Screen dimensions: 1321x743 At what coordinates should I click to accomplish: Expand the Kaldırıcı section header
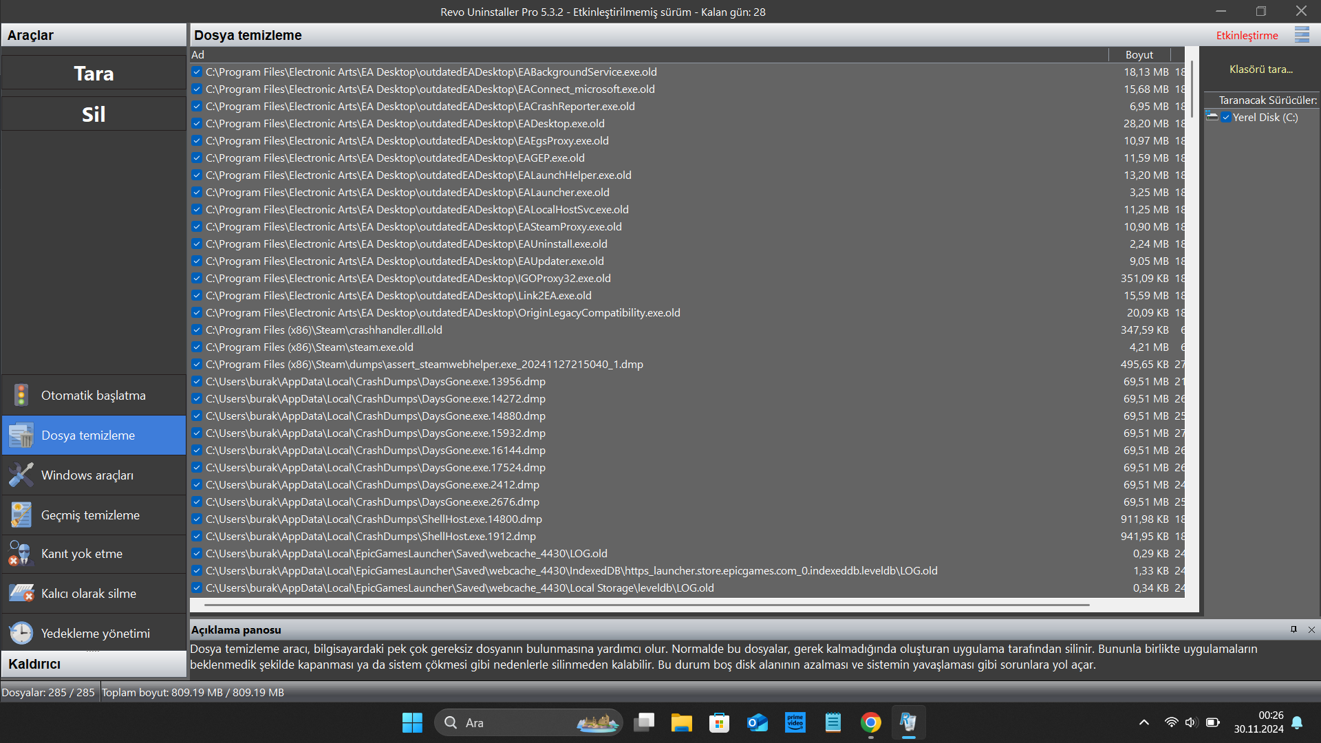pos(94,664)
